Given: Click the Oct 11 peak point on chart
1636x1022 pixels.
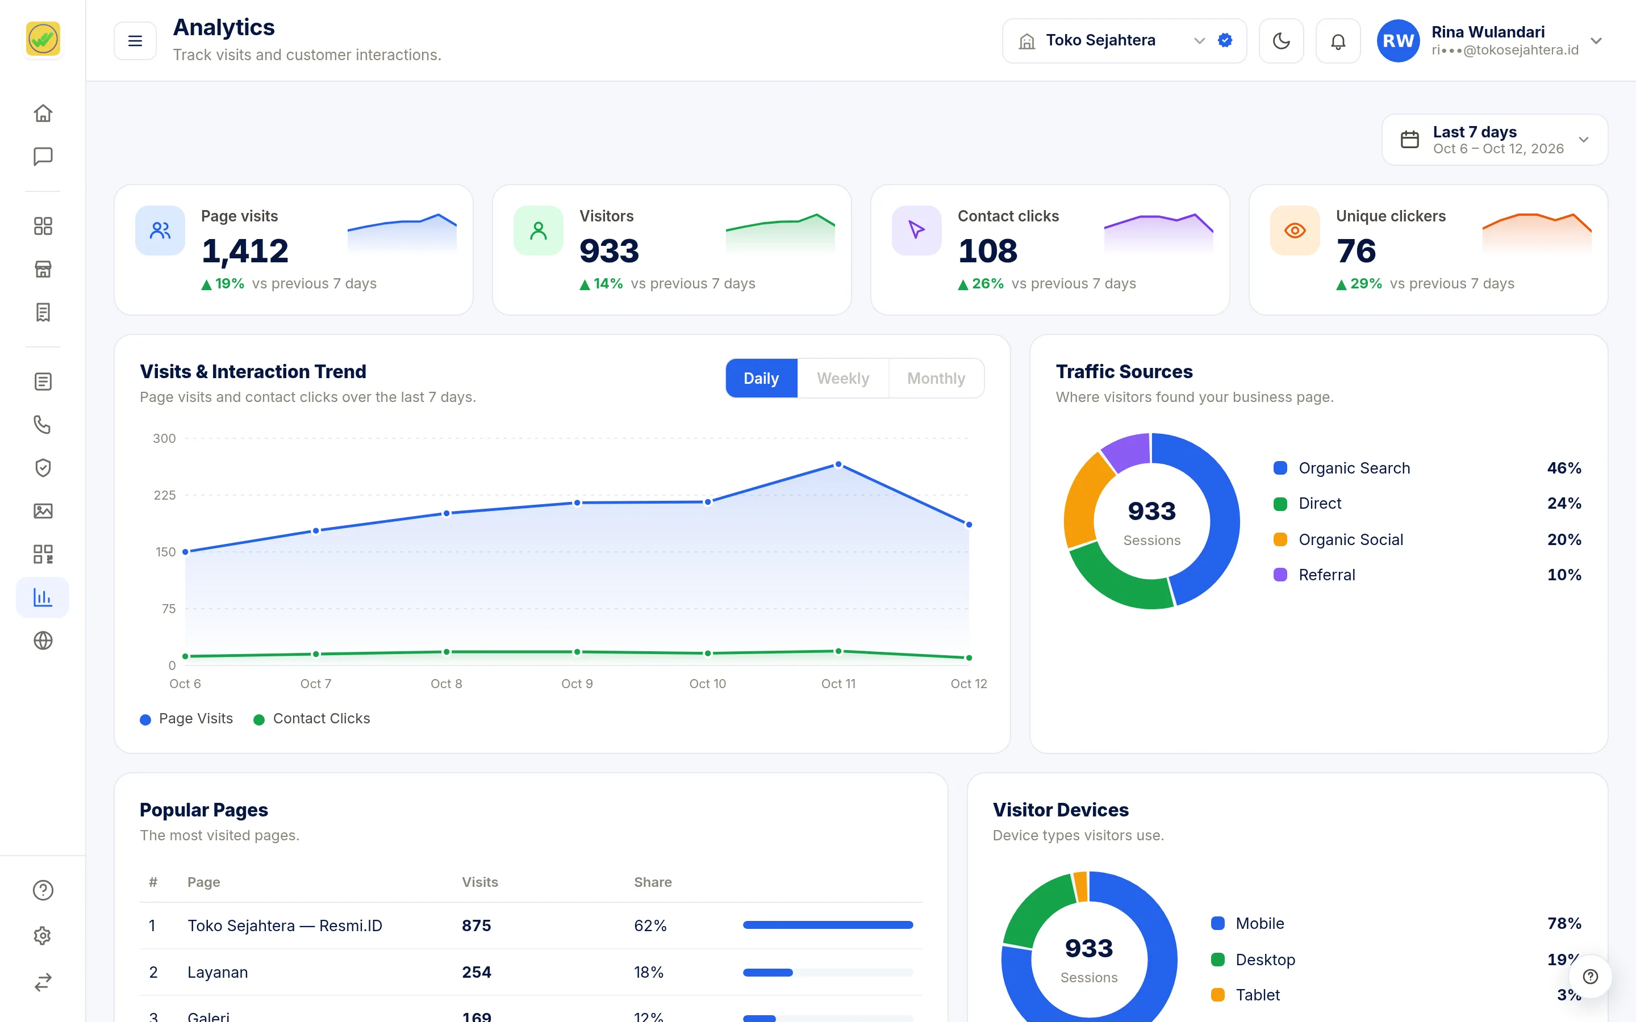Looking at the screenshot, I should (838, 464).
